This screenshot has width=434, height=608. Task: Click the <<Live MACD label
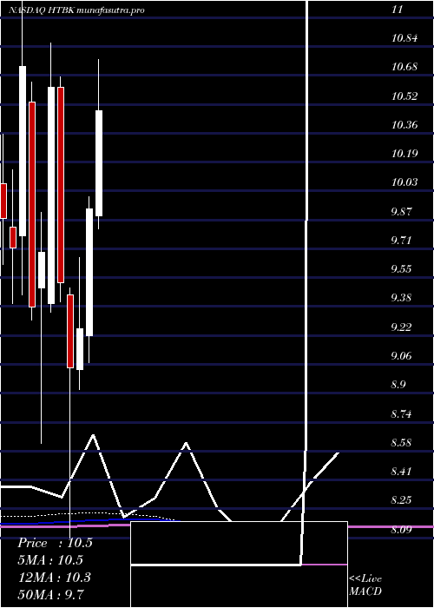(365, 585)
